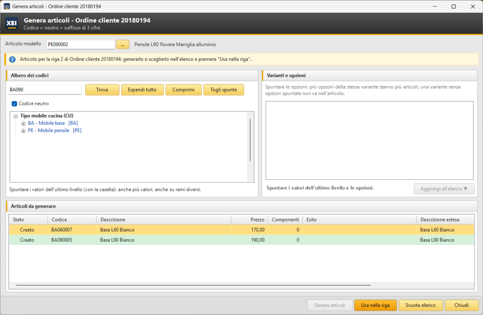Screen dimensions: 483x315
Task: Select the BA - Mobile base tree item
Action: 53,123
